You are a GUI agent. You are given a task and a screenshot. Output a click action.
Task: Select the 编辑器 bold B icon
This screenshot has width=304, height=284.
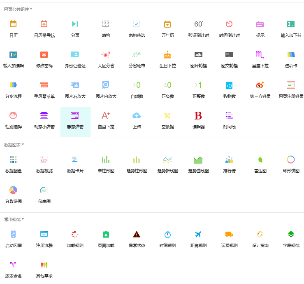[x=198, y=115]
